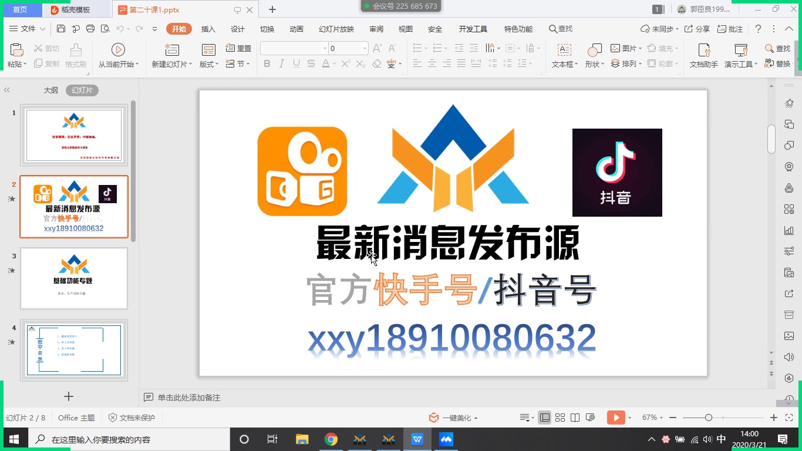Click the One-click Beautify (一键美化) button
The image size is (802, 451).
click(453, 418)
